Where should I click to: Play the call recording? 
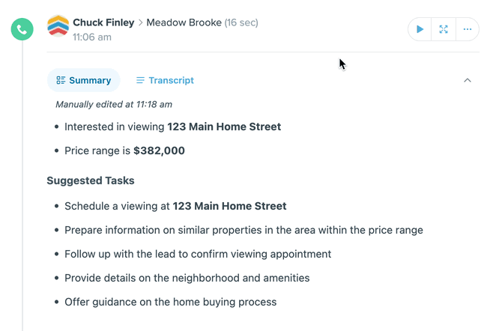coord(420,29)
